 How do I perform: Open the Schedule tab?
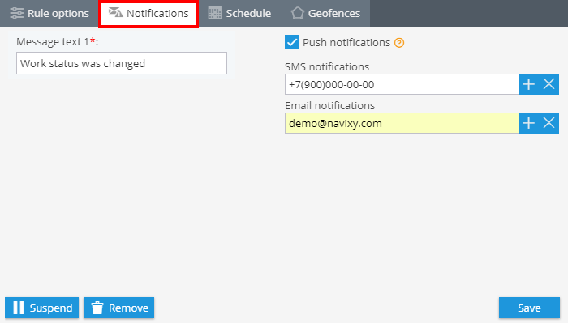point(239,13)
